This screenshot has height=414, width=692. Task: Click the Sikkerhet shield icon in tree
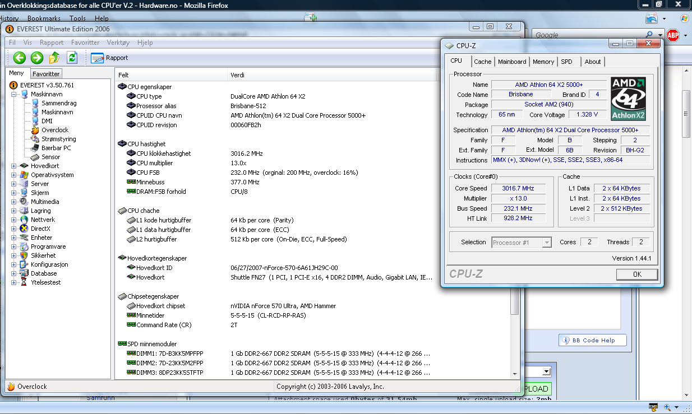coord(25,255)
